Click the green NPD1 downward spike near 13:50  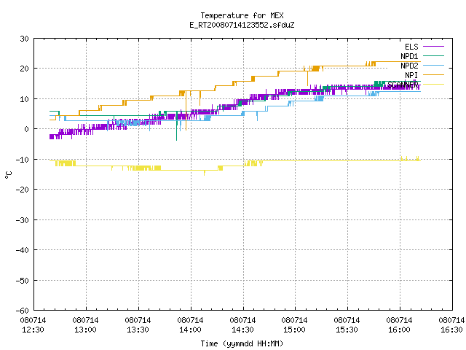coord(176,126)
